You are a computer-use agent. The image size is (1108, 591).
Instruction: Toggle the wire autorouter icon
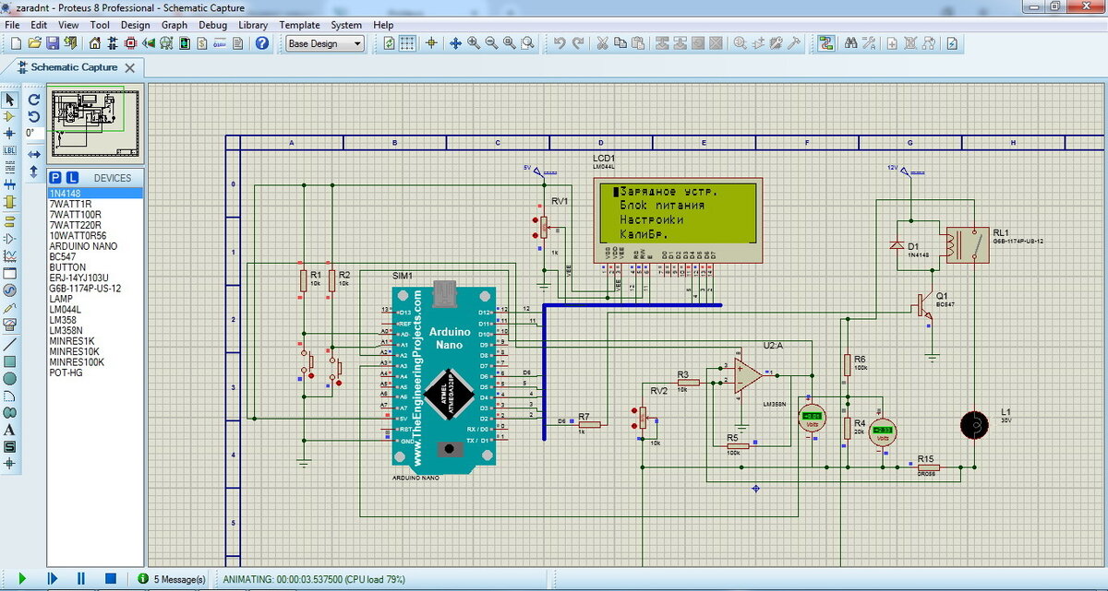[x=826, y=43]
